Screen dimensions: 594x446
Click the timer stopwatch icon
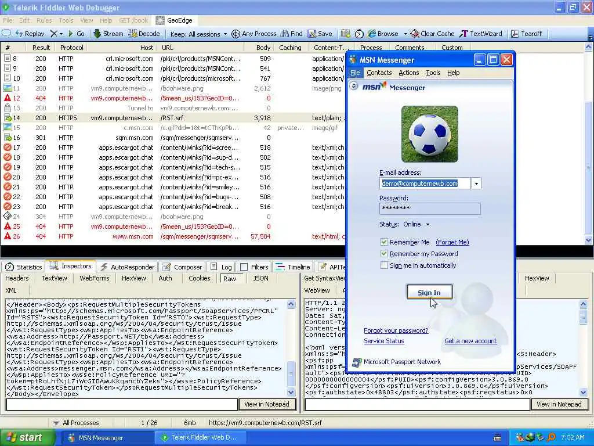359,34
